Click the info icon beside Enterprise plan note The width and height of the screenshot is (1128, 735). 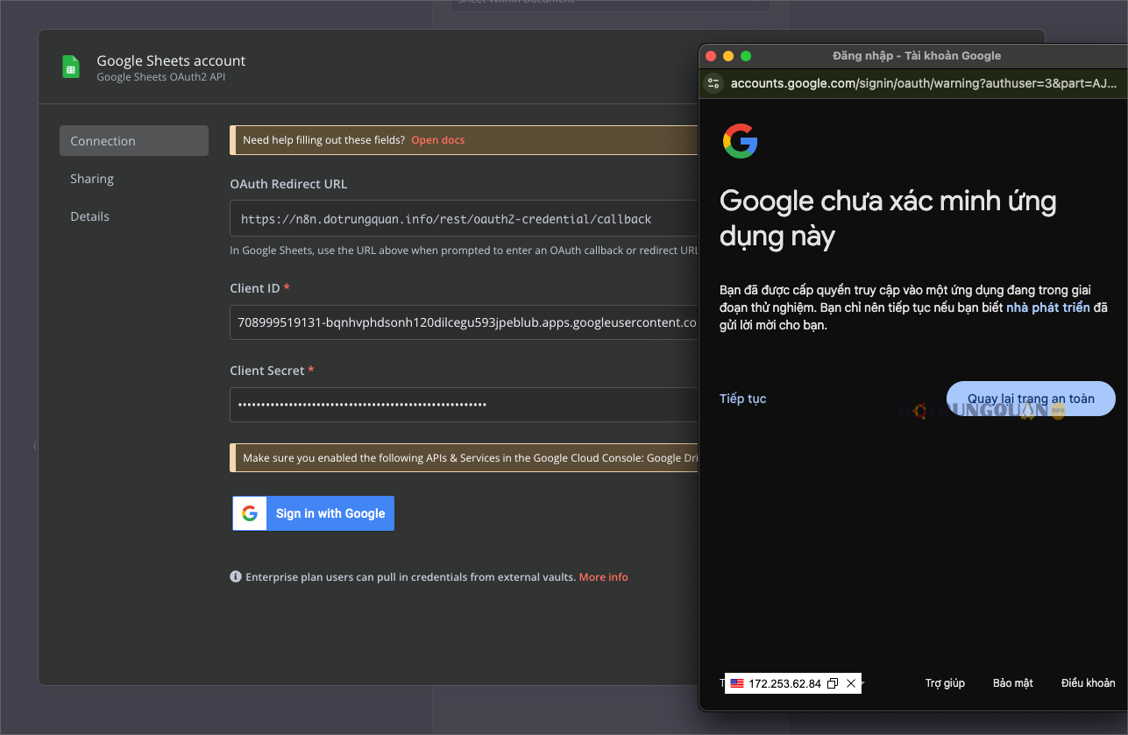(236, 576)
